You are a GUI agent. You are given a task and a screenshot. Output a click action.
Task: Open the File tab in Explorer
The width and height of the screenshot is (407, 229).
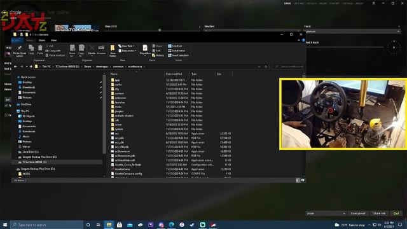17,40
